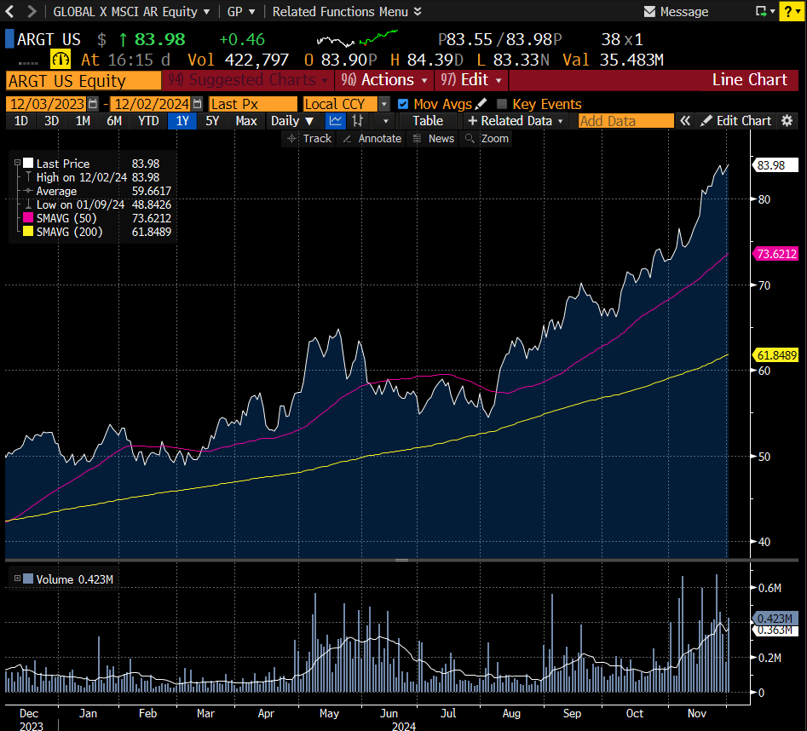Open the yellow help question mark
Image resolution: width=807 pixels, height=731 pixels.
[x=792, y=11]
